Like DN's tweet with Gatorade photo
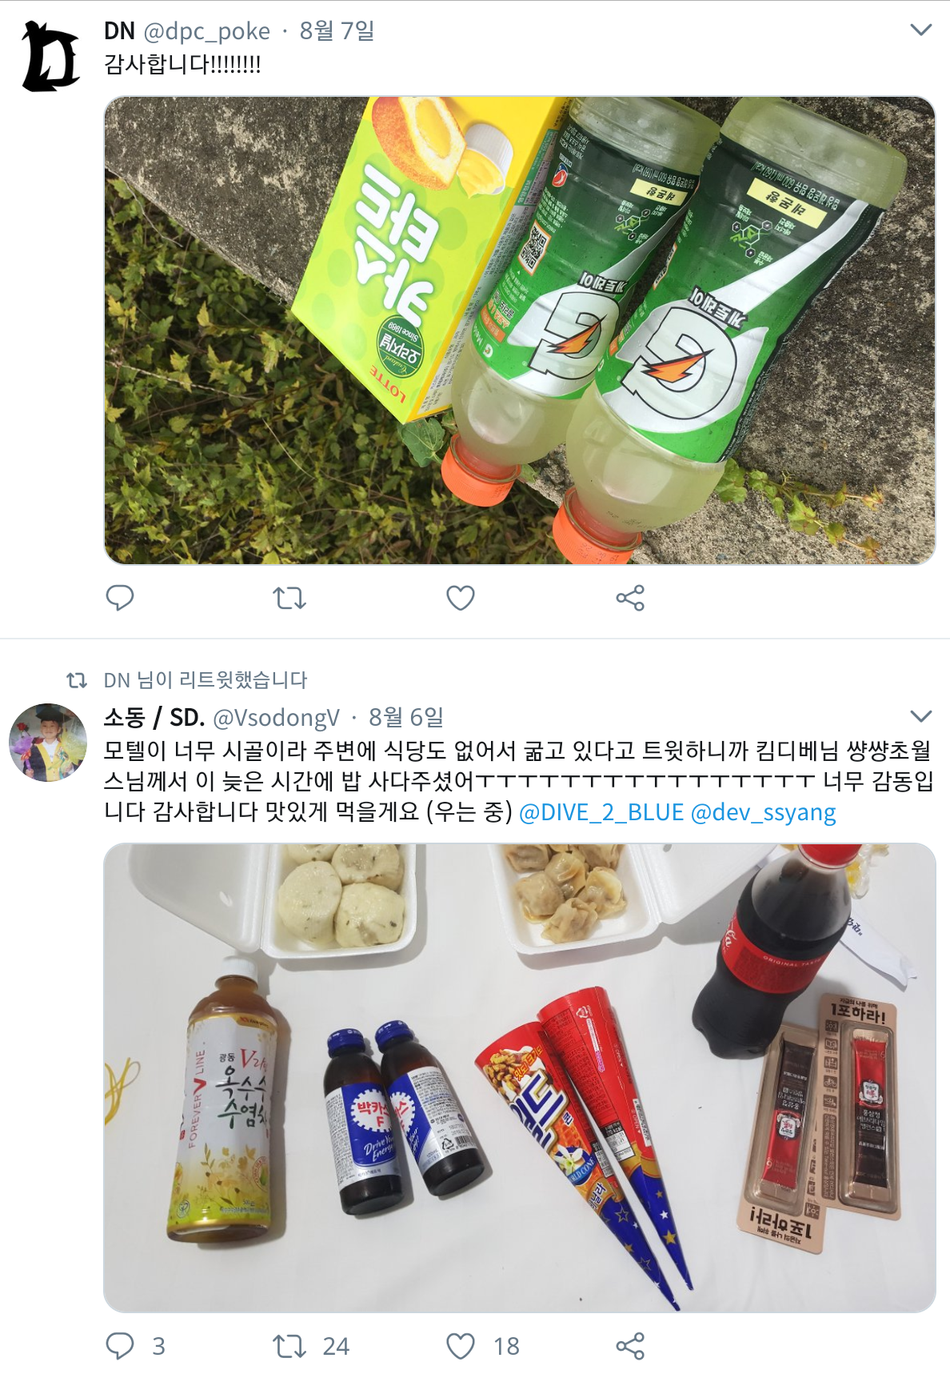 (461, 598)
